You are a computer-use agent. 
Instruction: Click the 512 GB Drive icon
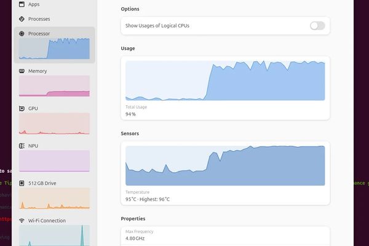22,183
